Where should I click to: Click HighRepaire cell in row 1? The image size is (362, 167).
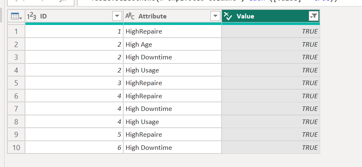pyautogui.click(x=172, y=32)
